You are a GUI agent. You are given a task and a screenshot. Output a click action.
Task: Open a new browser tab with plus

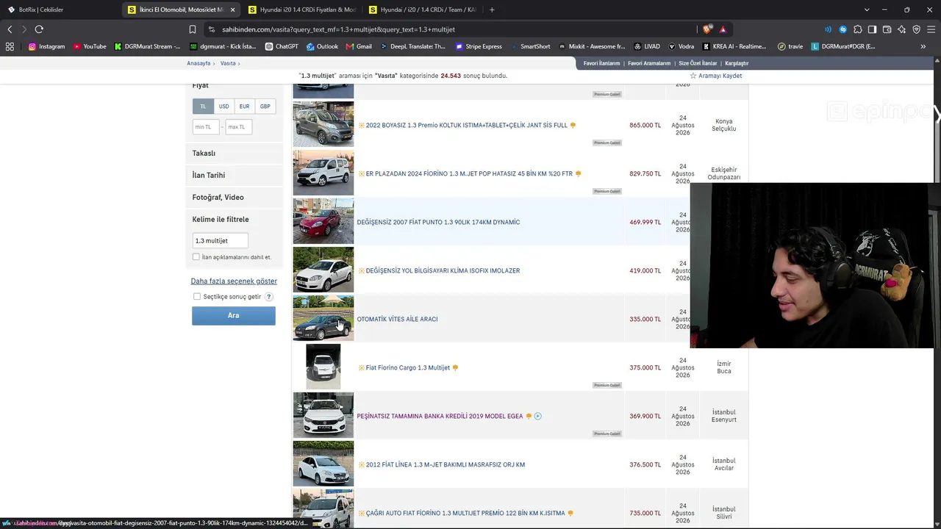pos(492,10)
